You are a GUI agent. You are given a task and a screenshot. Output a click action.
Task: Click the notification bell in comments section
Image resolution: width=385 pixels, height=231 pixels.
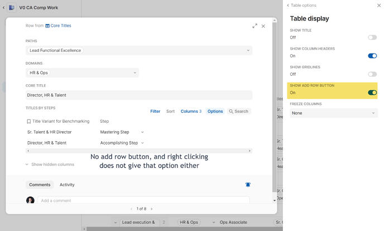click(x=248, y=185)
